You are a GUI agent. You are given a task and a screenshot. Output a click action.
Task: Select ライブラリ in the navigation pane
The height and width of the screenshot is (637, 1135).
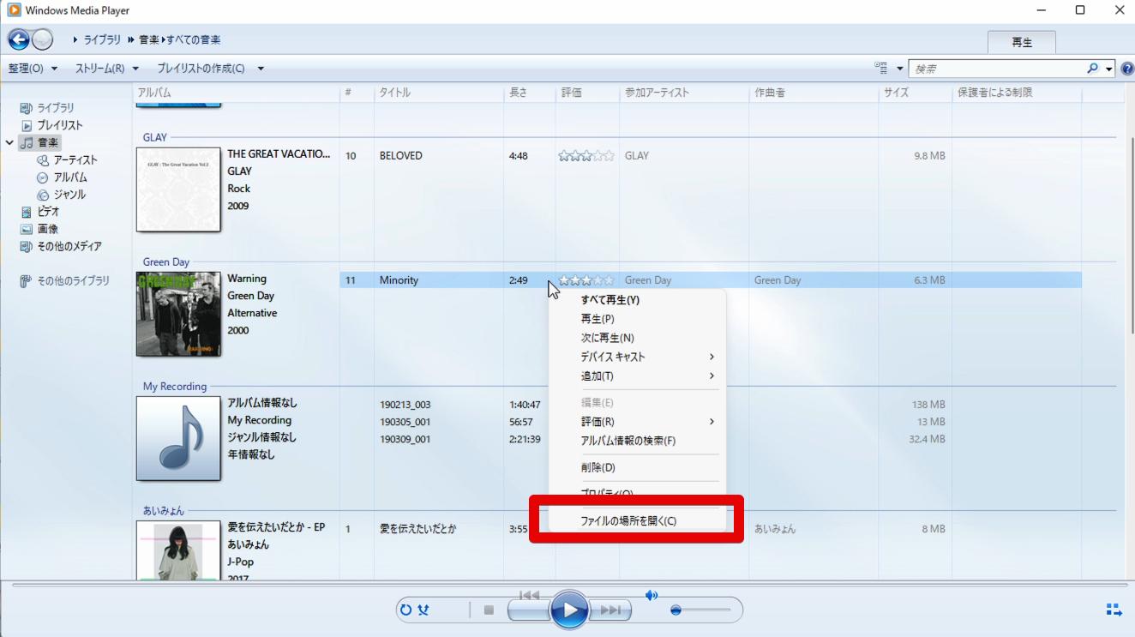(x=55, y=108)
